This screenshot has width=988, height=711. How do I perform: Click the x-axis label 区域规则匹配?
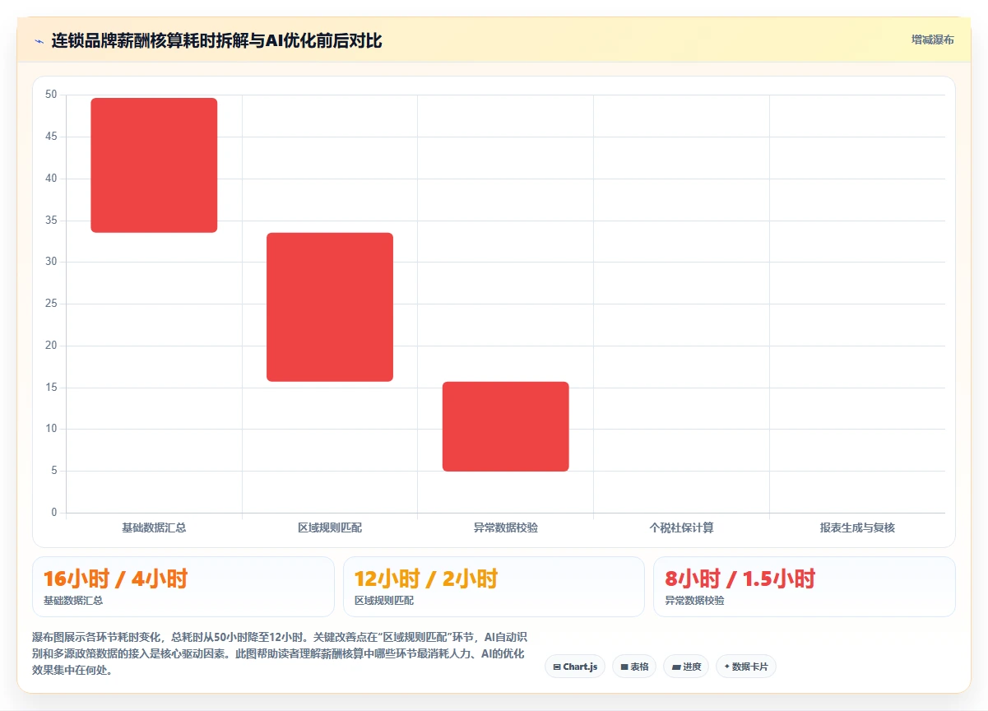click(x=330, y=527)
